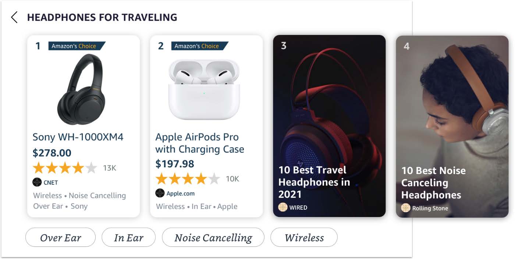Open the Sony WH-1000XM4 product title
Image resolution: width=515 pixels, height=259 pixels.
point(78,137)
